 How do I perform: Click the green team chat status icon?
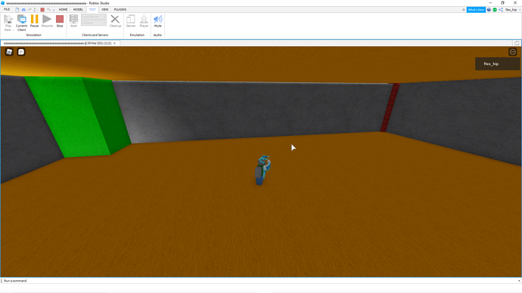tap(495, 10)
